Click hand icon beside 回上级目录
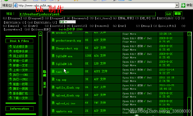Screen dimensions: 193x116 click(x=10, y=56)
